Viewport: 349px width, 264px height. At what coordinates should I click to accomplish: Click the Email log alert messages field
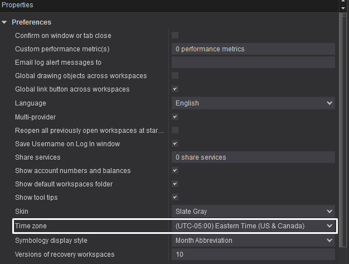[253, 63]
